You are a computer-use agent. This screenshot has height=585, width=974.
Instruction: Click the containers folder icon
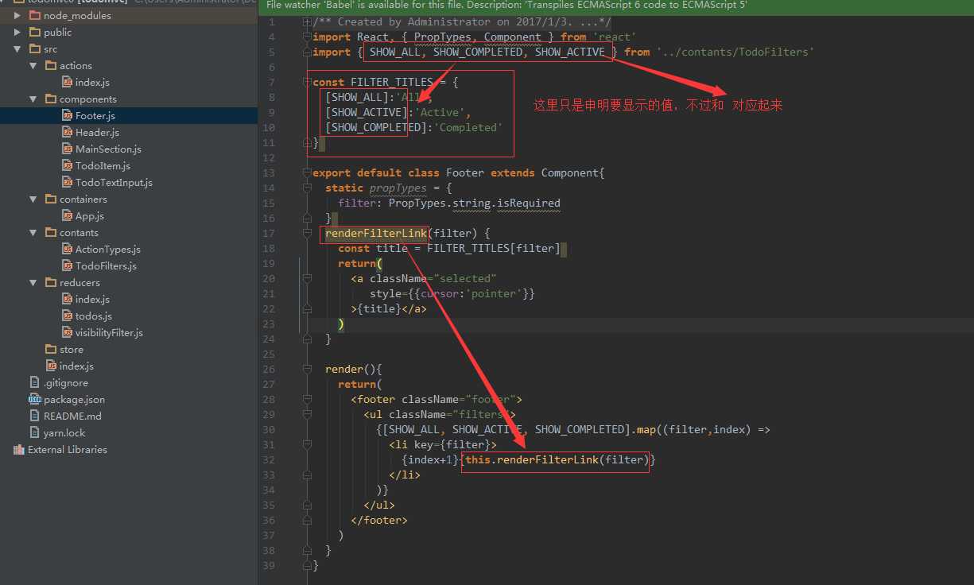[52, 199]
